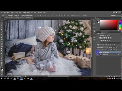The image size is (122, 91).
Task: Open the Image menu
Action: tap(12, 13)
